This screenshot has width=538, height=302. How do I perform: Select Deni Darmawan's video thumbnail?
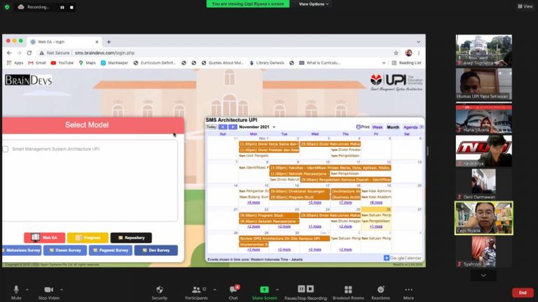[484, 185]
